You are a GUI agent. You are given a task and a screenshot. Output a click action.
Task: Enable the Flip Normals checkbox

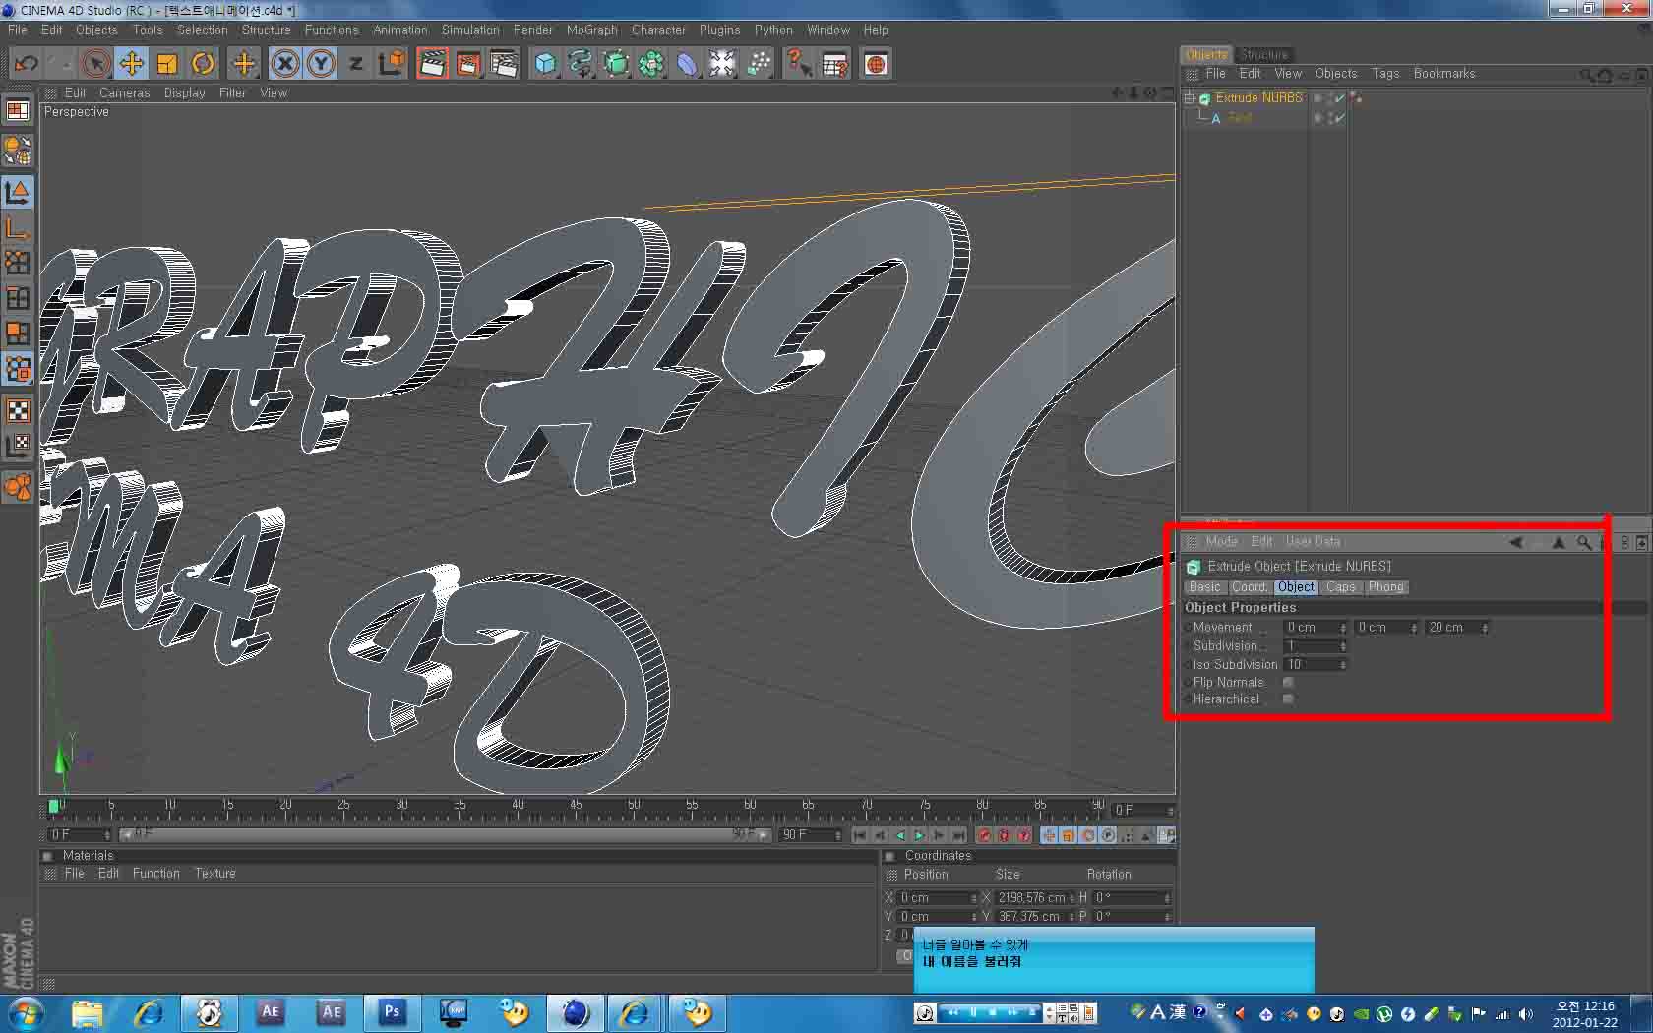click(1288, 683)
